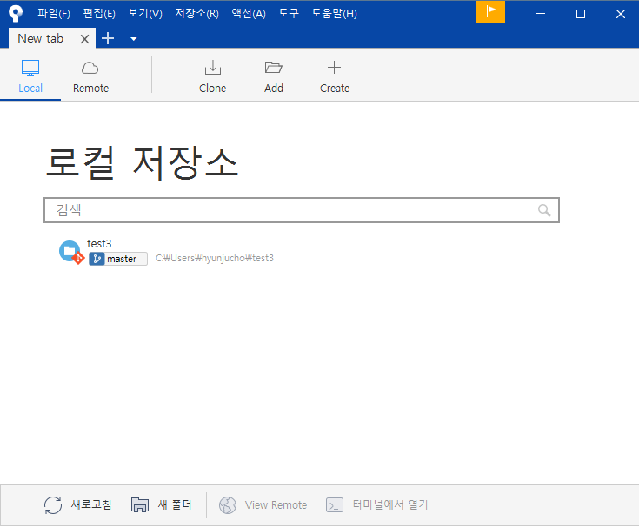Open the 저장소(R) menu
This screenshot has width=639, height=527.
point(196,13)
